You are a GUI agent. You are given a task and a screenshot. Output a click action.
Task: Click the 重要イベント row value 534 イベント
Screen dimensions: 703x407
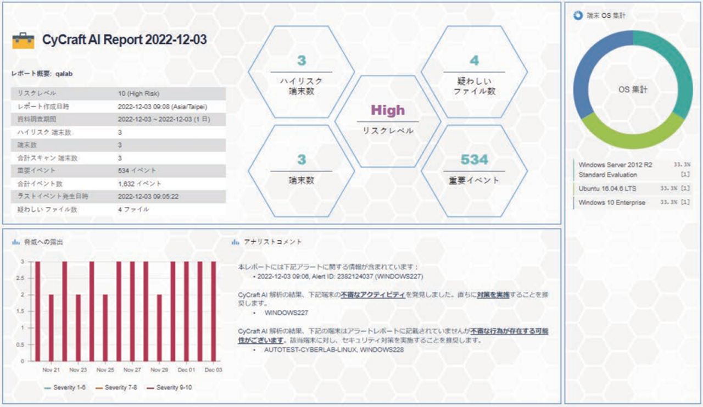pos(137,171)
